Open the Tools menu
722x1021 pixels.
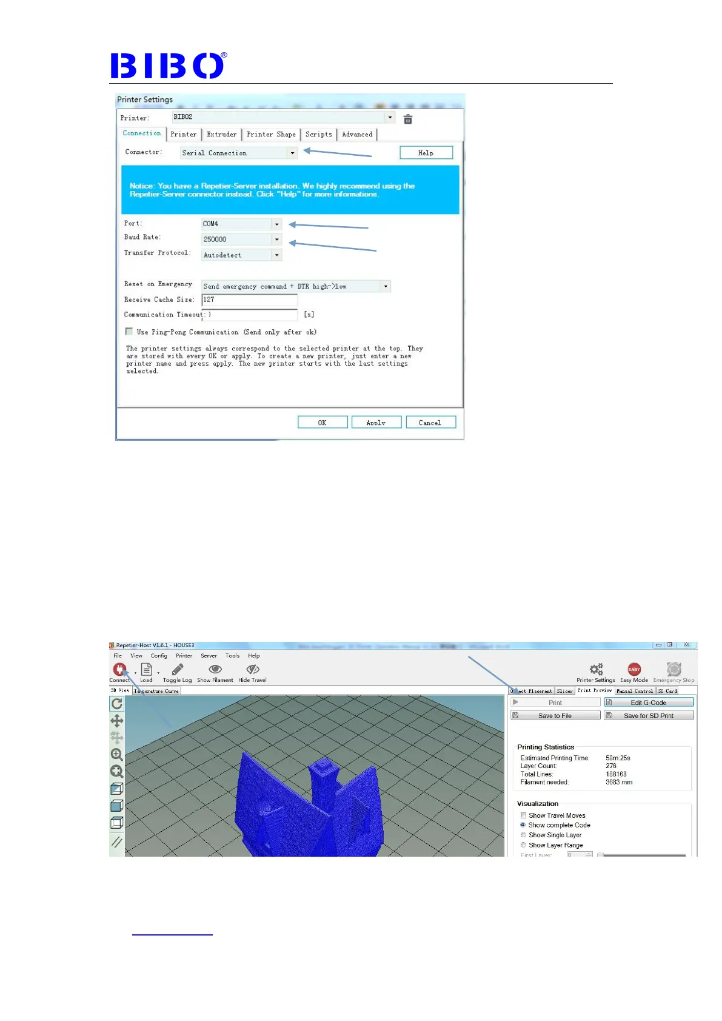pyautogui.click(x=232, y=655)
